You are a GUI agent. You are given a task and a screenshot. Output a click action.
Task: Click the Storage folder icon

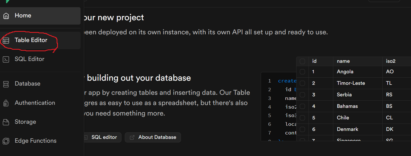[6, 122]
